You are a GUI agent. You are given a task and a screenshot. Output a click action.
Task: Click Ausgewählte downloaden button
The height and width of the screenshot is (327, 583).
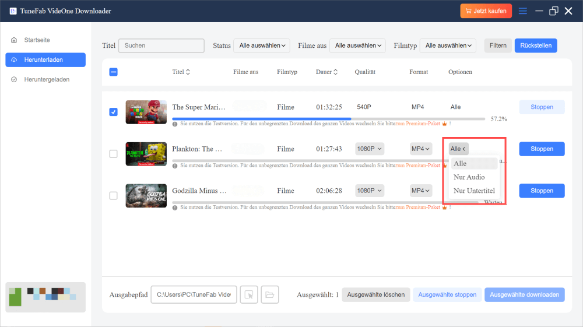pyautogui.click(x=524, y=295)
